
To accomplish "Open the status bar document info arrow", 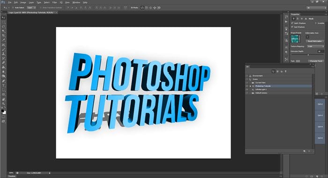I will (x=50, y=173).
